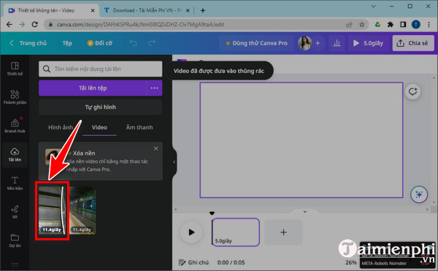438x271 pixels.
Task: Select the Tải lên uploads panel
Action: pos(15,155)
